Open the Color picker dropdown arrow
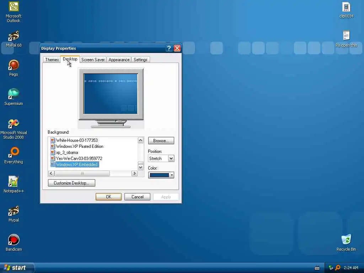 (x=172, y=175)
